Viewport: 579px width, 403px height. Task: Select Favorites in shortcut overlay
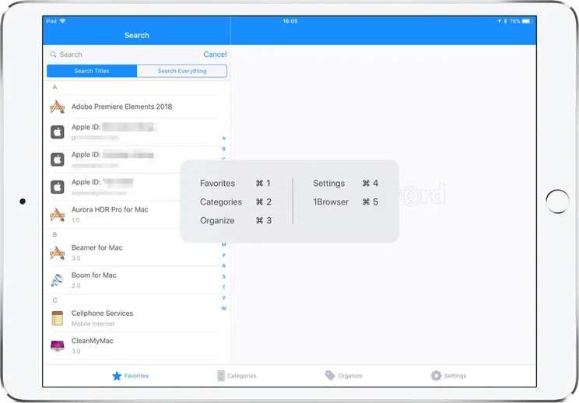[236, 183]
